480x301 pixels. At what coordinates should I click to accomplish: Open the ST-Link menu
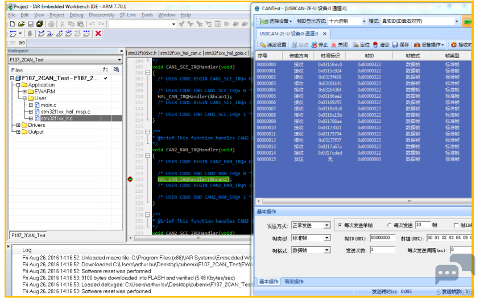127,15
